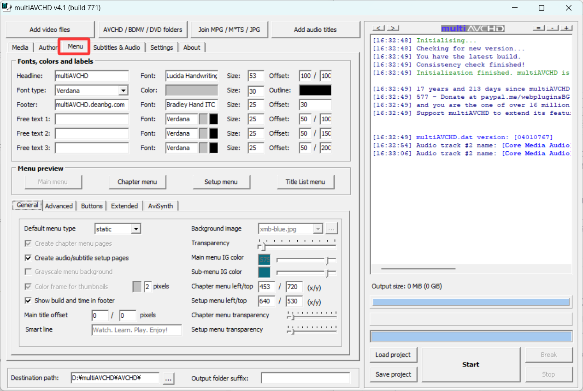Click the Footer text field
The height and width of the screenshot is (391, 583).
92,105
